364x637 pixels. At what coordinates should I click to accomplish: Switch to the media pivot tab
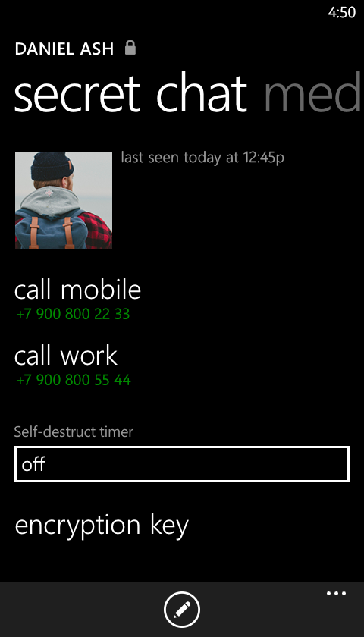(312, 95)
